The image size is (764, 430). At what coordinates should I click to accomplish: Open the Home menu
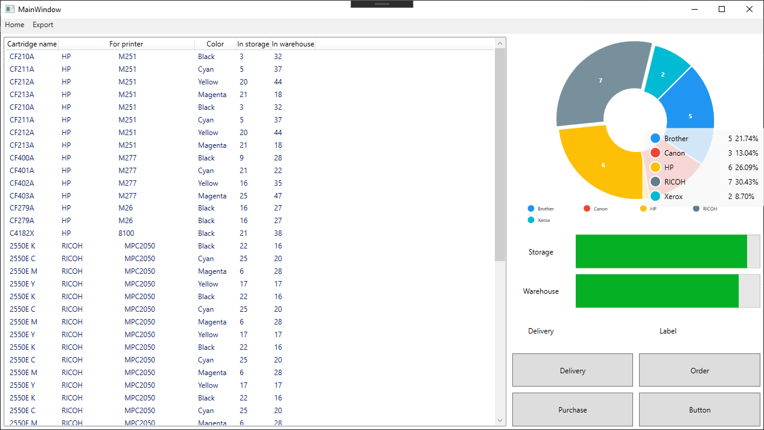(14, 25)
